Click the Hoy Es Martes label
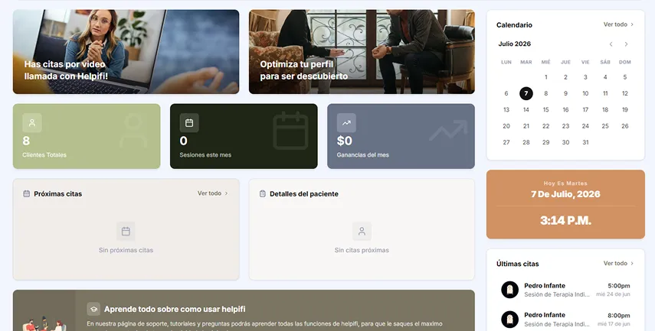This screenshot has width=655, height=331. pyautogui.click(x=565, y=183)
